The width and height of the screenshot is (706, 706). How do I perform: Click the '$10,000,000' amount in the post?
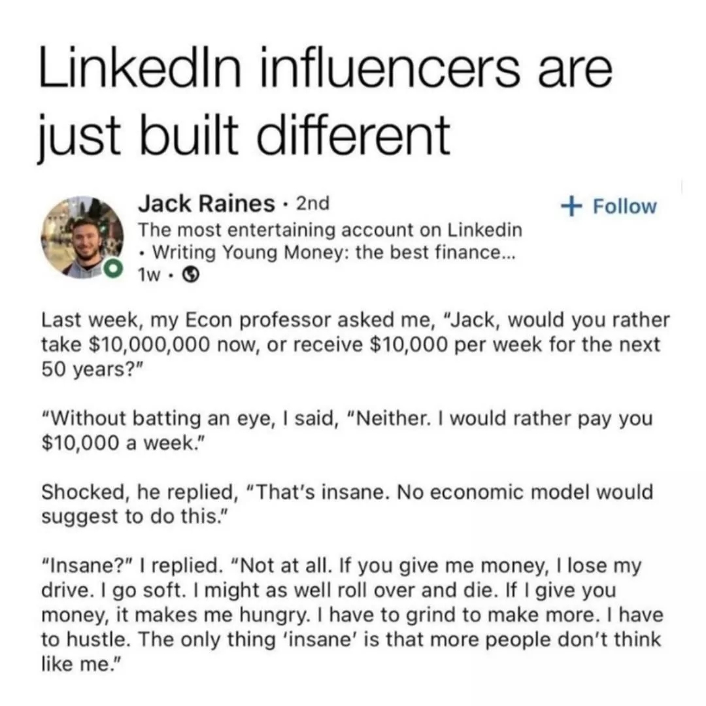coord(150,345)
